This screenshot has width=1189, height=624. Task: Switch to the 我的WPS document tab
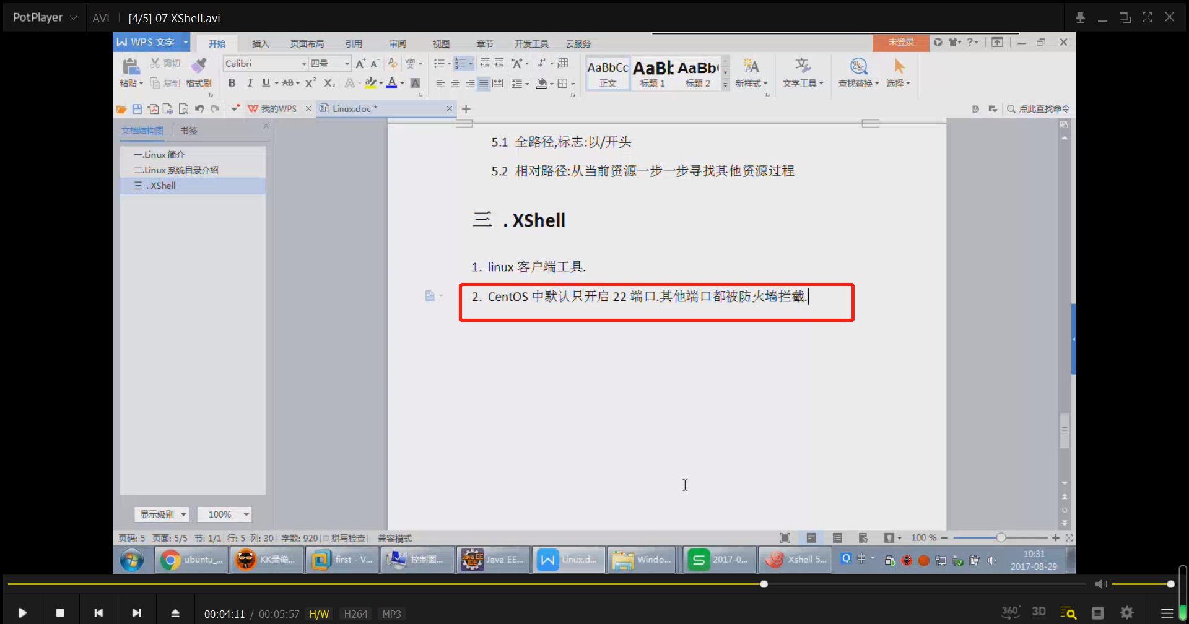pyautogui.click(x=279, y=109)
